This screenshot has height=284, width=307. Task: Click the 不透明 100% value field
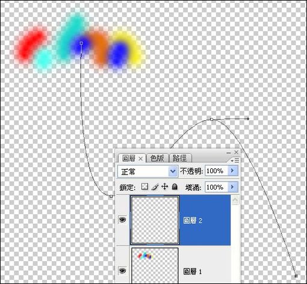pos(217,171)
